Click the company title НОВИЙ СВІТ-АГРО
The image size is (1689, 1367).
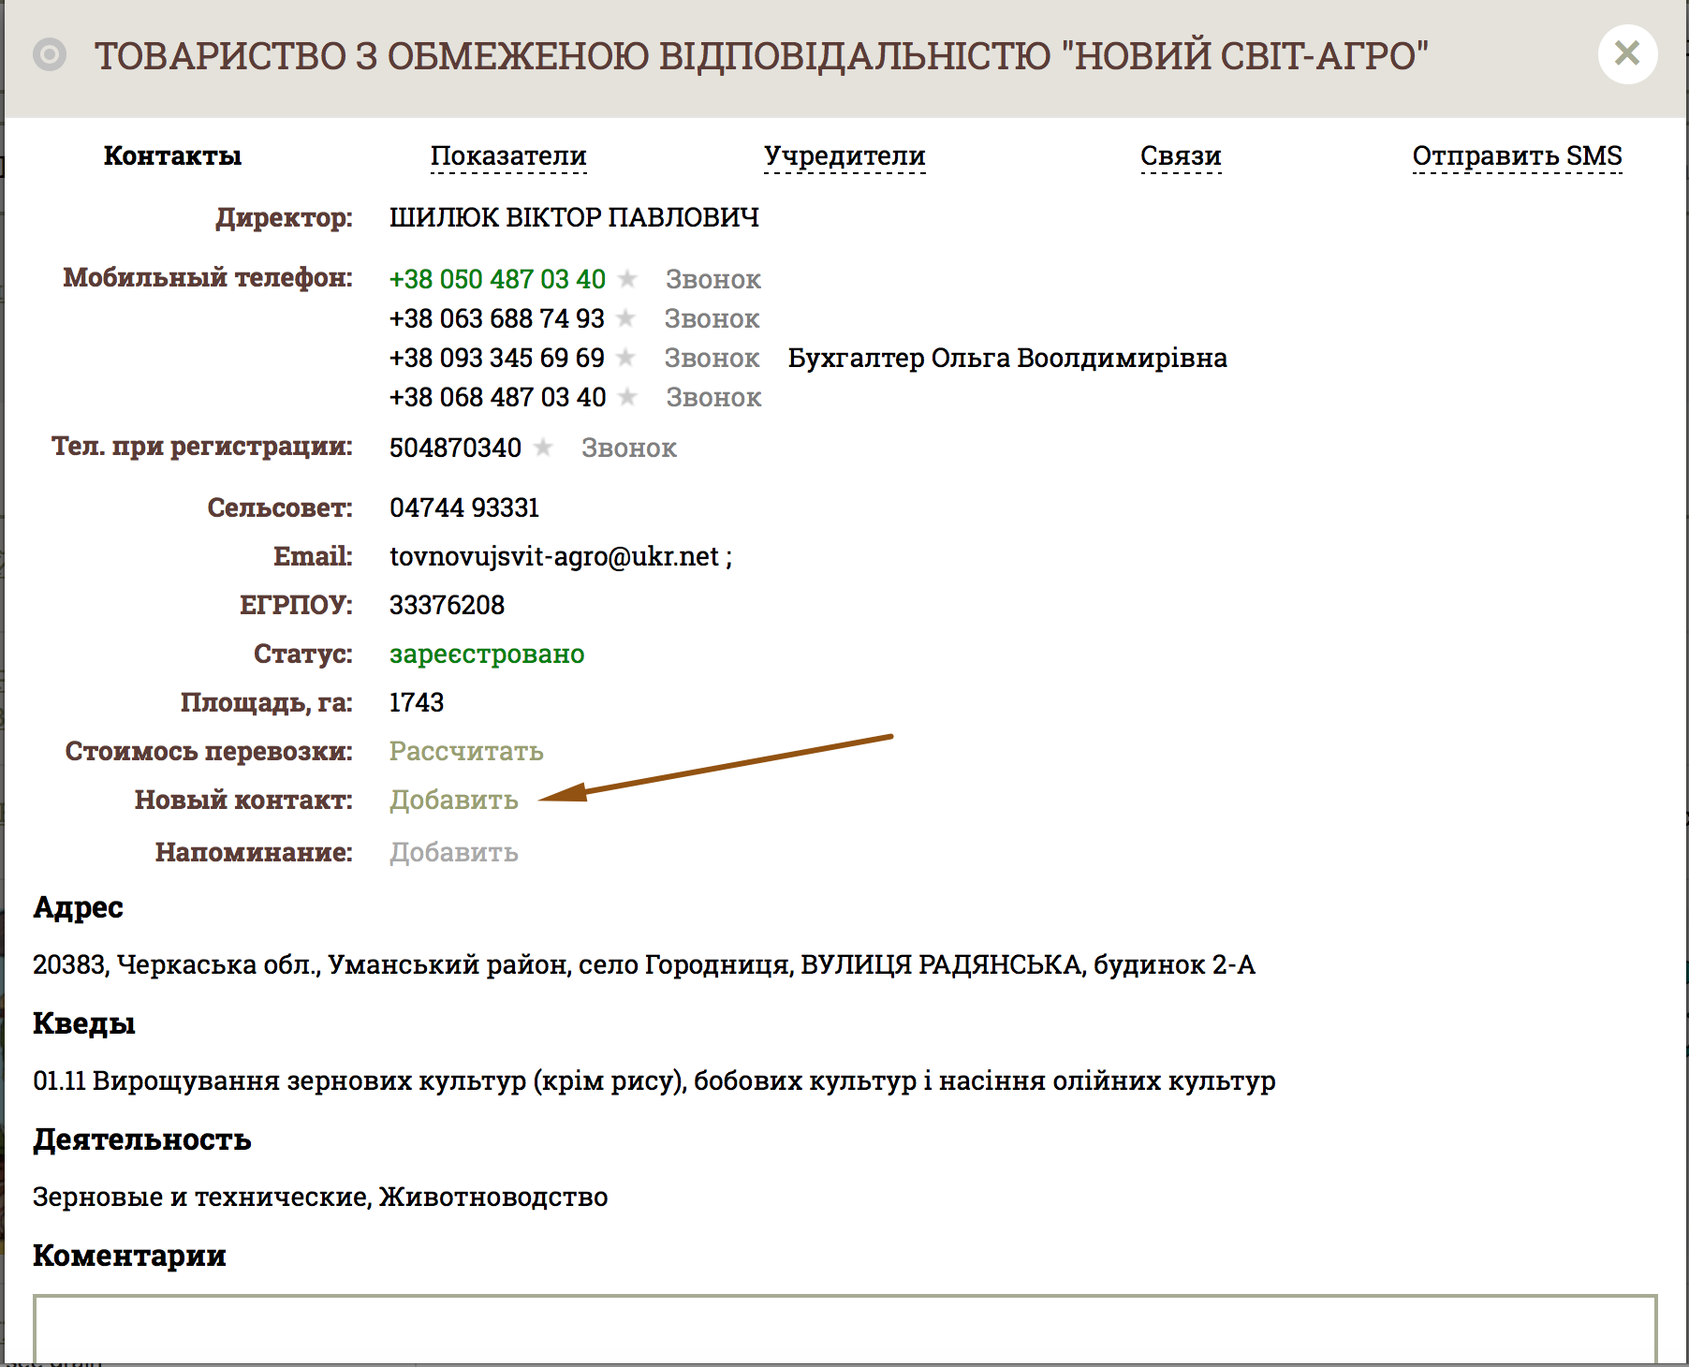tap(761, 56)
